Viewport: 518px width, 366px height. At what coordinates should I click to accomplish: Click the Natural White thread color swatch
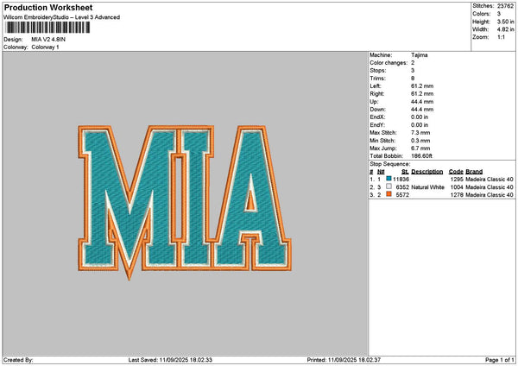tap(388, 186)
